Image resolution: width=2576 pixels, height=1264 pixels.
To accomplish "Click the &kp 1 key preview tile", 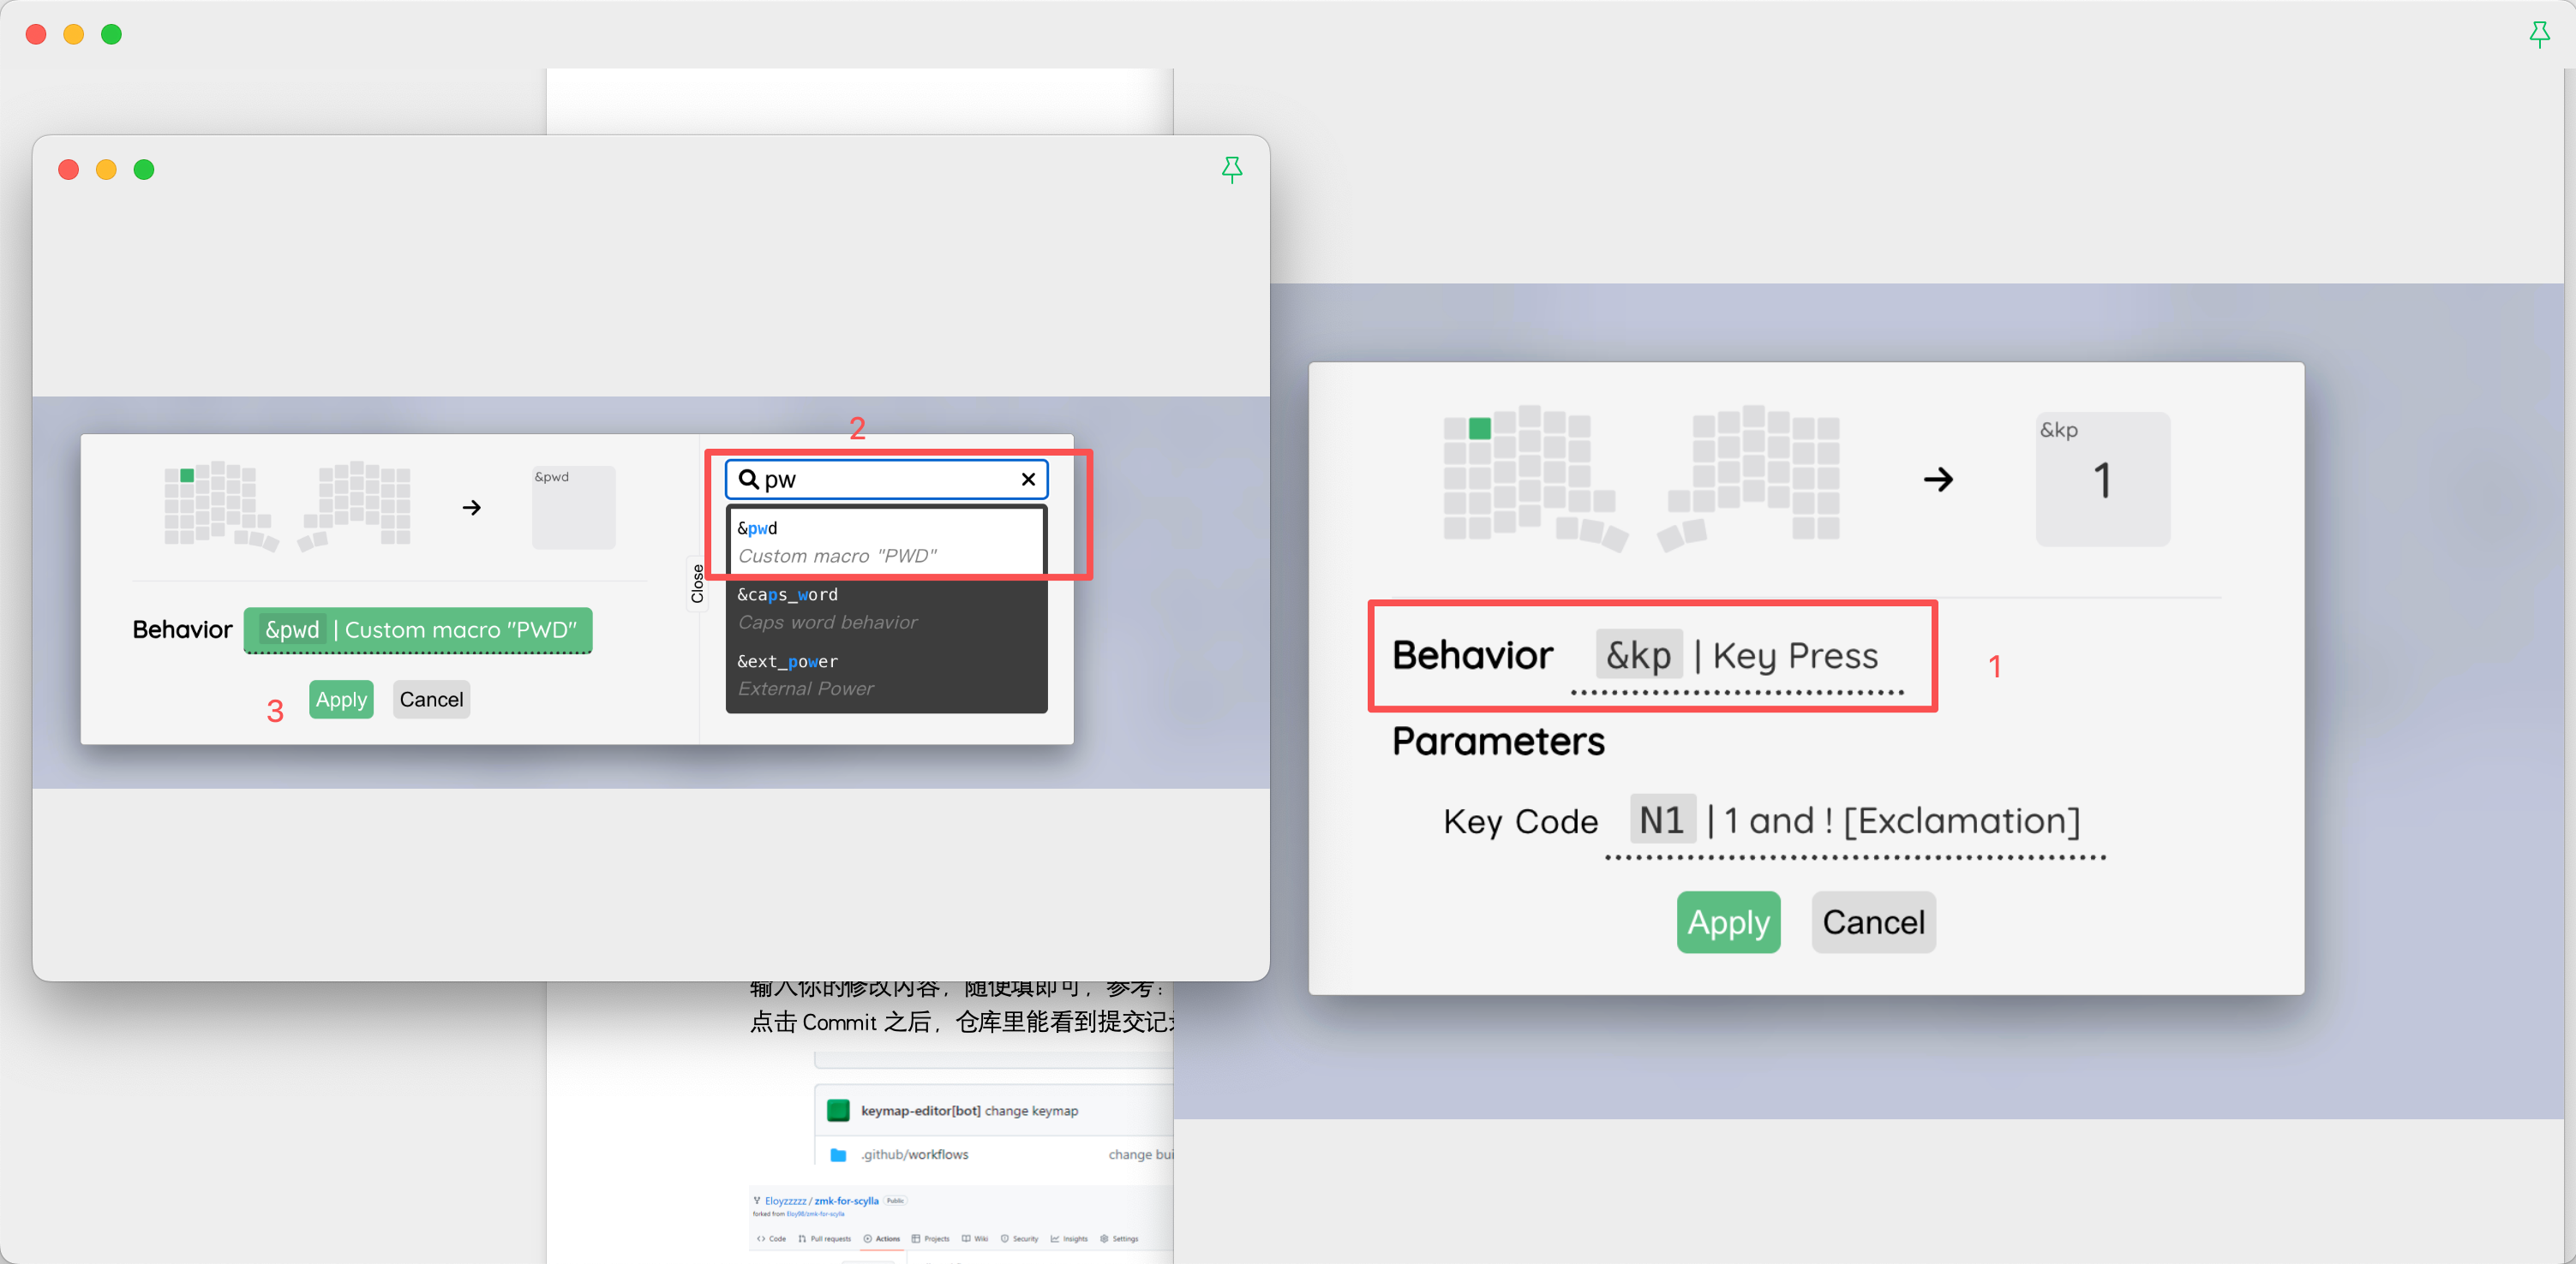I will click(x=2102, y=480).
